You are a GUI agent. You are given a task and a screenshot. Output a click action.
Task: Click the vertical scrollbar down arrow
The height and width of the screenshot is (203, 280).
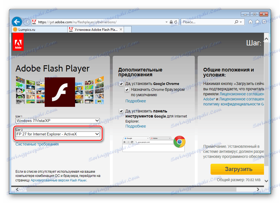[266, 181]
